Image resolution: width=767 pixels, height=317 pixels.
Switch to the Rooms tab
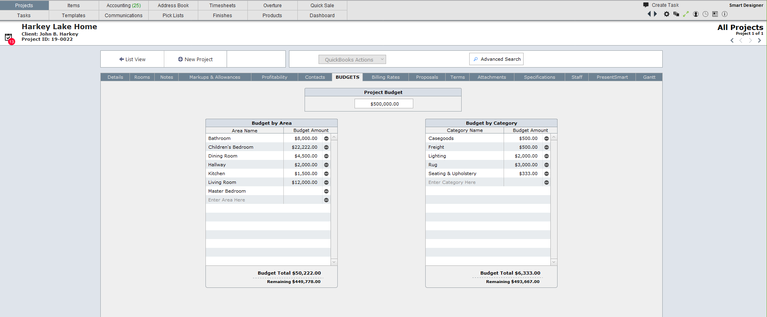(x=142, y=77)
